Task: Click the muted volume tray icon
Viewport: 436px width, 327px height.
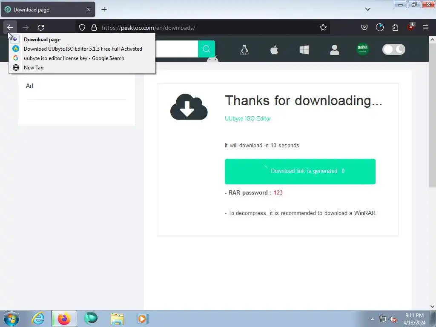Action: pyautogui.click(x=393, y=319)
